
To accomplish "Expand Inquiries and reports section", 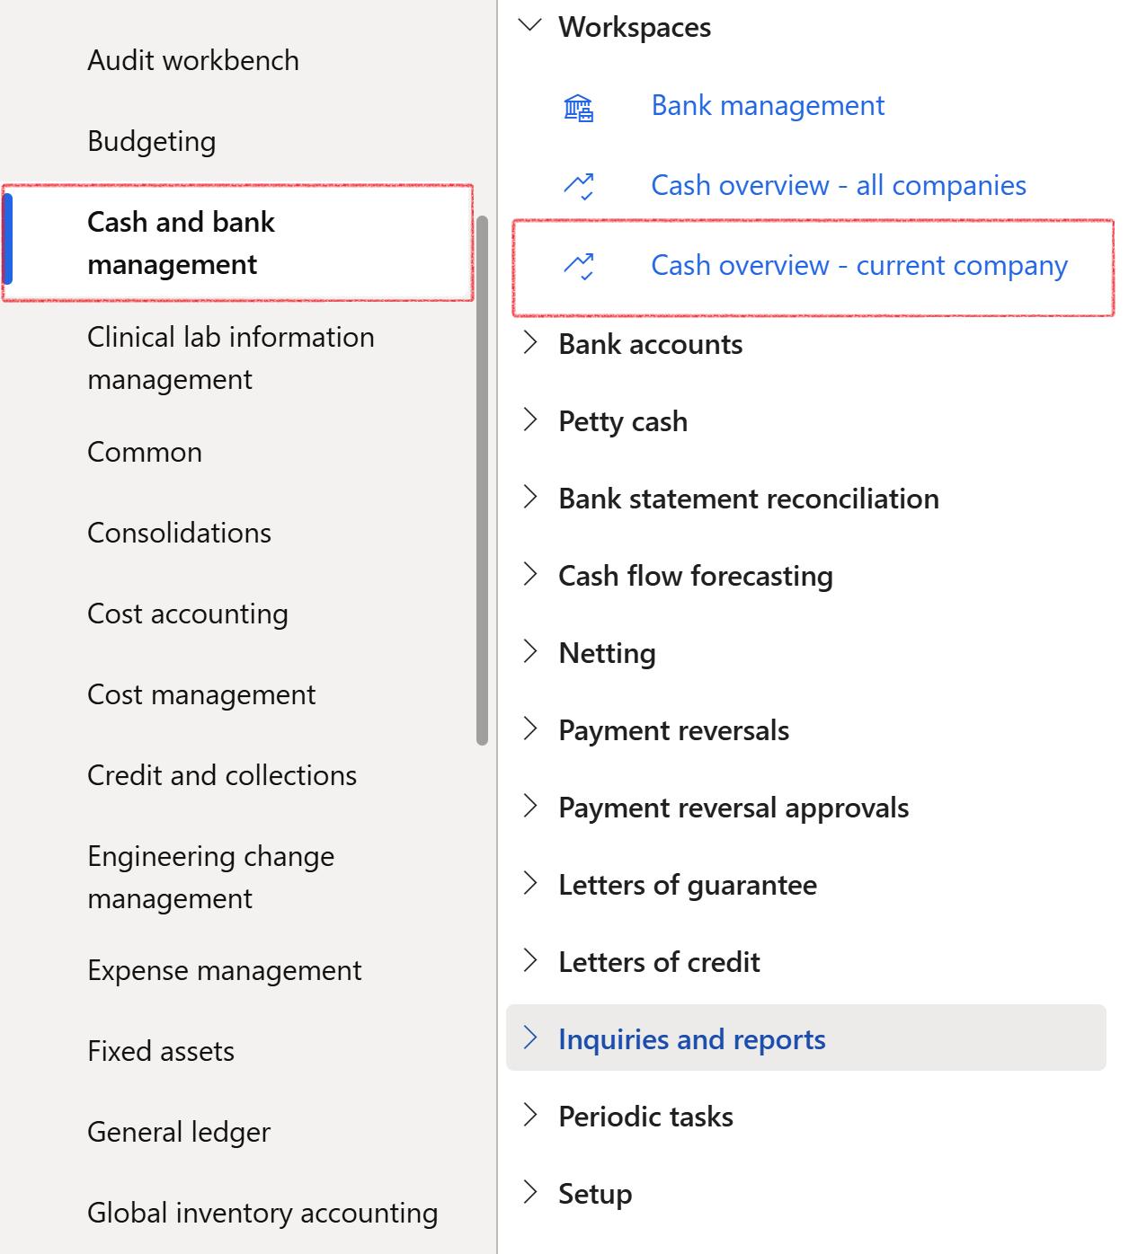I will [691, 1038].
